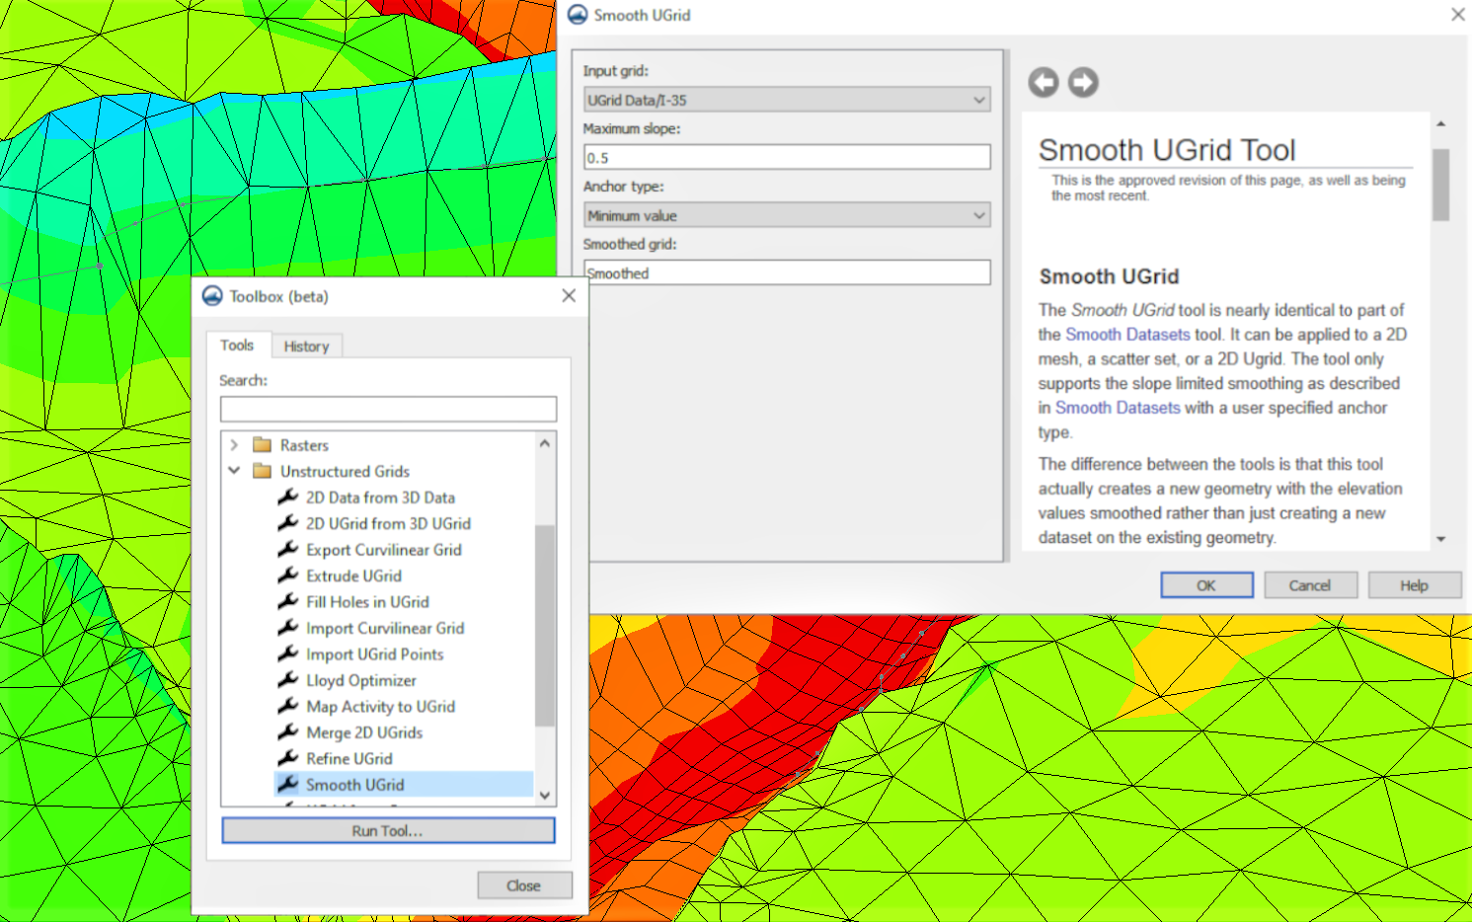1472x922 pixels.
Task: Open the Input grid dropdown
Action: pyautogui.click(x=978, y=99)
